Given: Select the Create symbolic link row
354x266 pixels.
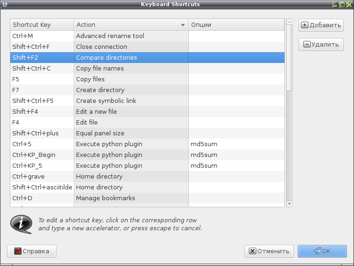Looking at the screenshot, I should pyautogui.click(x=147, y=101).
